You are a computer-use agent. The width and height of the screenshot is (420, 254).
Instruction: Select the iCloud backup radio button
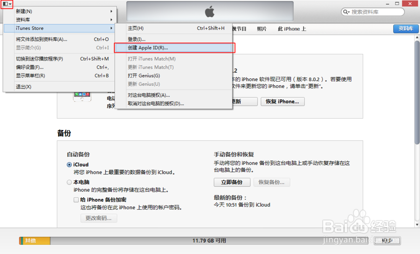69,165
